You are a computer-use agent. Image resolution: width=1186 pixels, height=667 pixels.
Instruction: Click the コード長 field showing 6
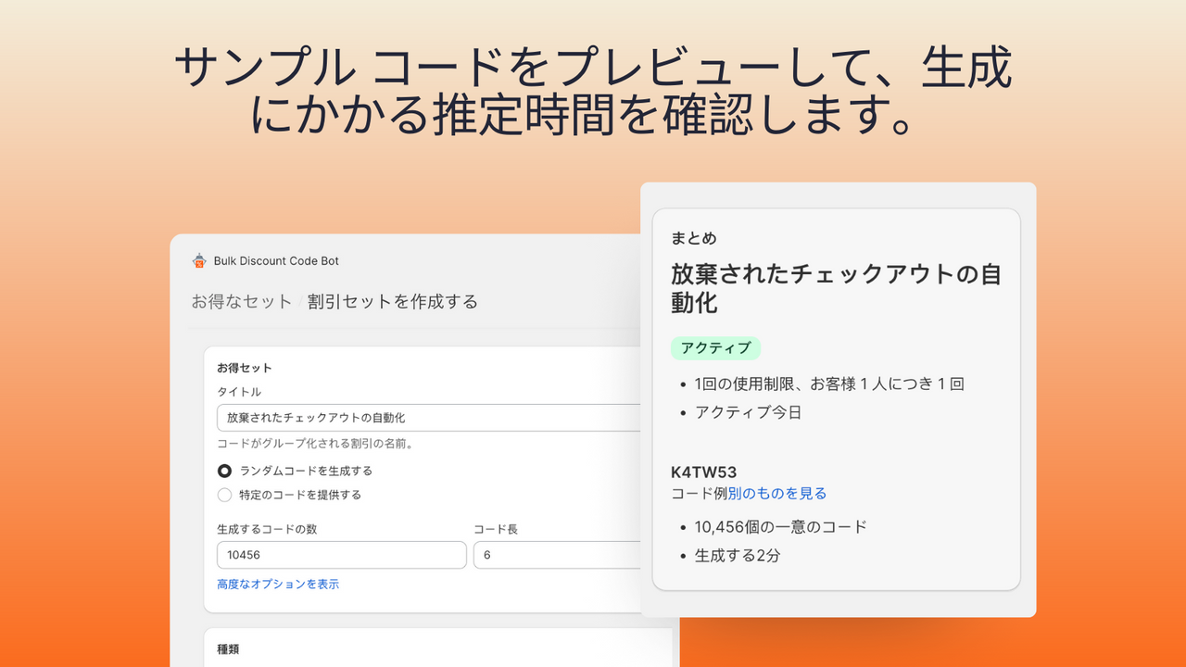tap(557, 555)
